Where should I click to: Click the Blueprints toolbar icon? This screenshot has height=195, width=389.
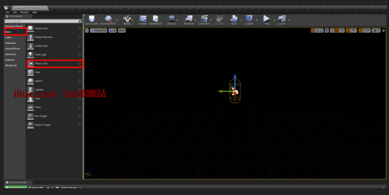[x=188, y=19]
